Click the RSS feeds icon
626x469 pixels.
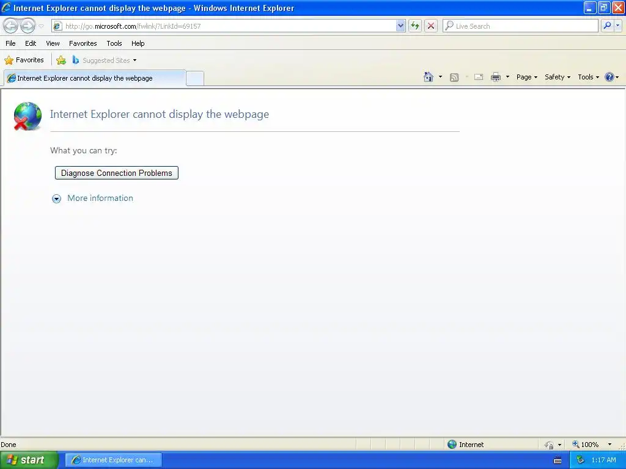(x=454, y=77)
